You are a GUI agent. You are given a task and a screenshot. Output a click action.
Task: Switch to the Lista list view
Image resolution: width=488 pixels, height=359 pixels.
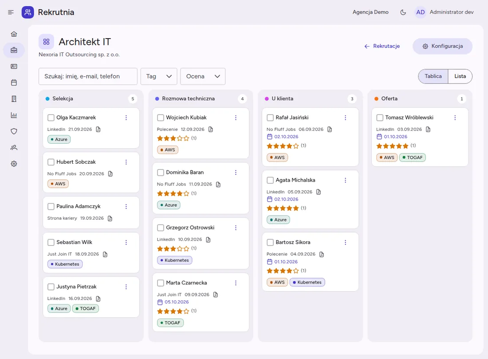[x=460, y=76]
